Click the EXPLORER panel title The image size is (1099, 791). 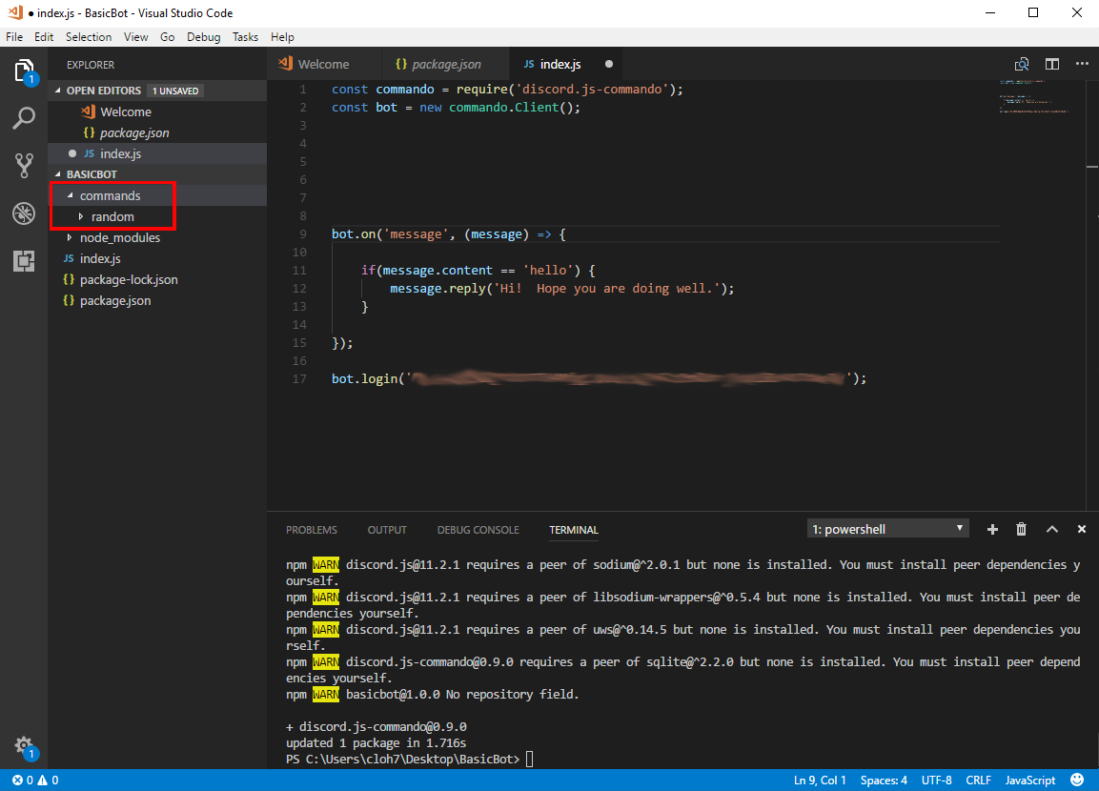point(91,65)
